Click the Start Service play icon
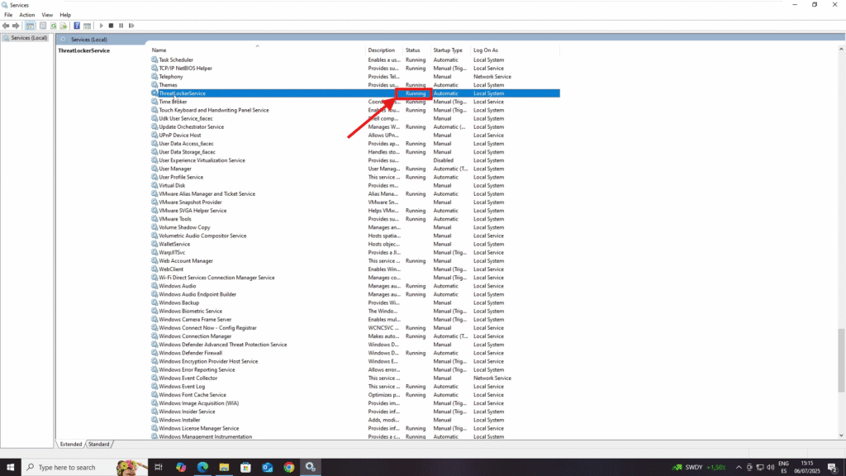The height and width of the screenshot is (476, 846). pyautogui.click(x=101, y=26)
